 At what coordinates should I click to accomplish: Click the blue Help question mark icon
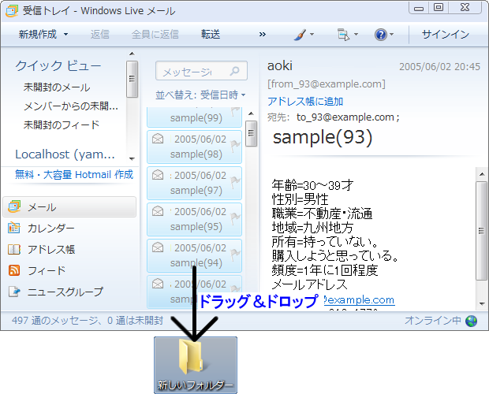tap(380, 35)
